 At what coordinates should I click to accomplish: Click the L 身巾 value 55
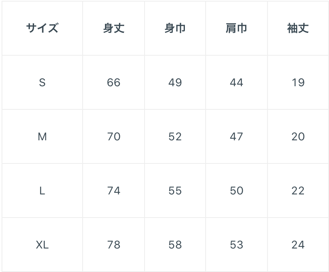(x=175, y=190)
